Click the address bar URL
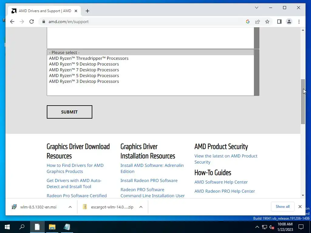 68,22
